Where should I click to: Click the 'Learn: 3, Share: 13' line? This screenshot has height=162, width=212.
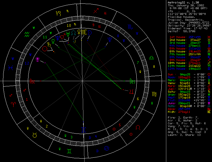184,135
